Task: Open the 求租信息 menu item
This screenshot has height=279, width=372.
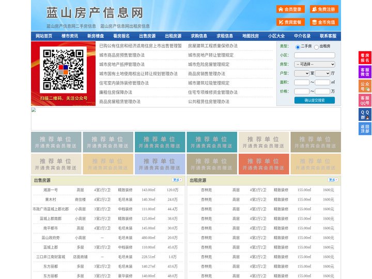Action: click(x=225, y=36)
